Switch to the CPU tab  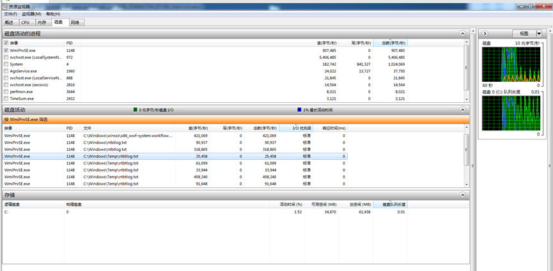(26, 22)
